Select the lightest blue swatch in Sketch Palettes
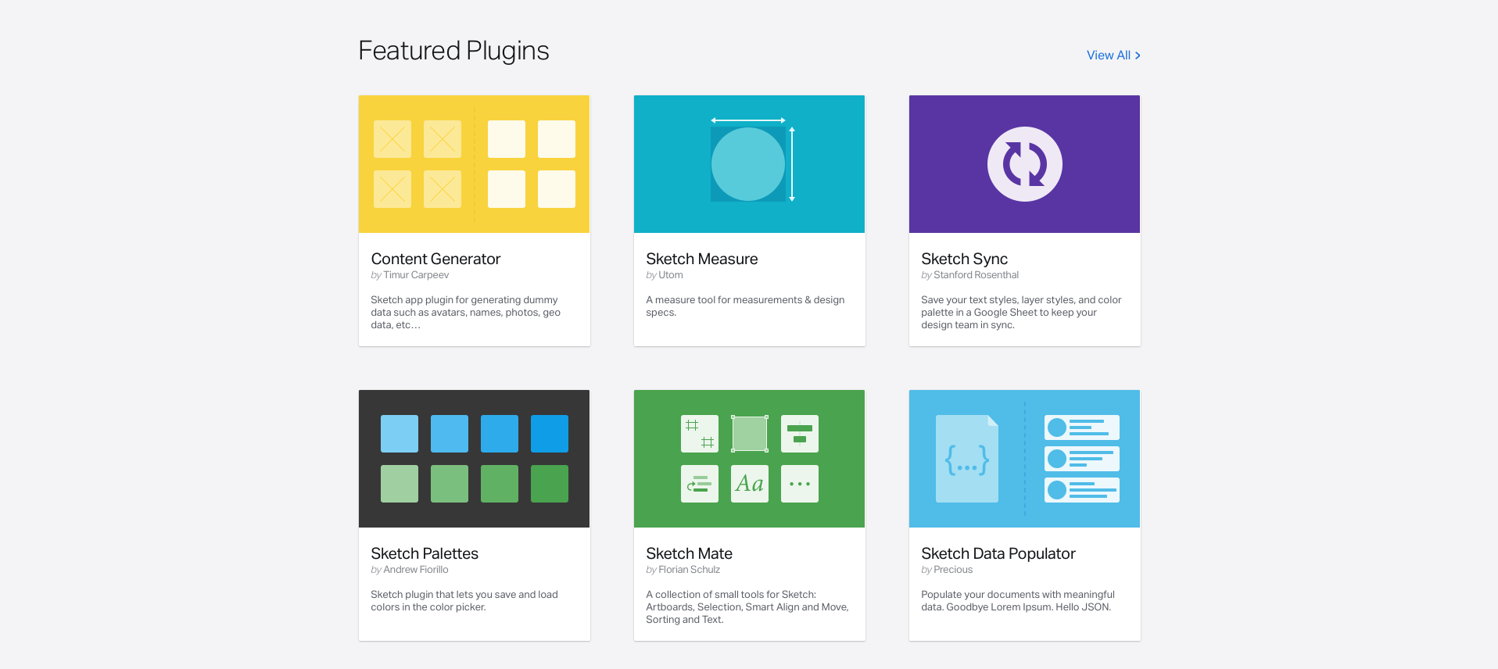Screen dimensions: 1498x669 point(400,434)
